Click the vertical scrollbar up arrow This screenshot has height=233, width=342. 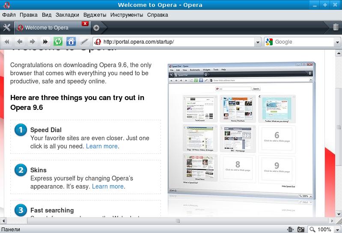(x=339, y=53)
